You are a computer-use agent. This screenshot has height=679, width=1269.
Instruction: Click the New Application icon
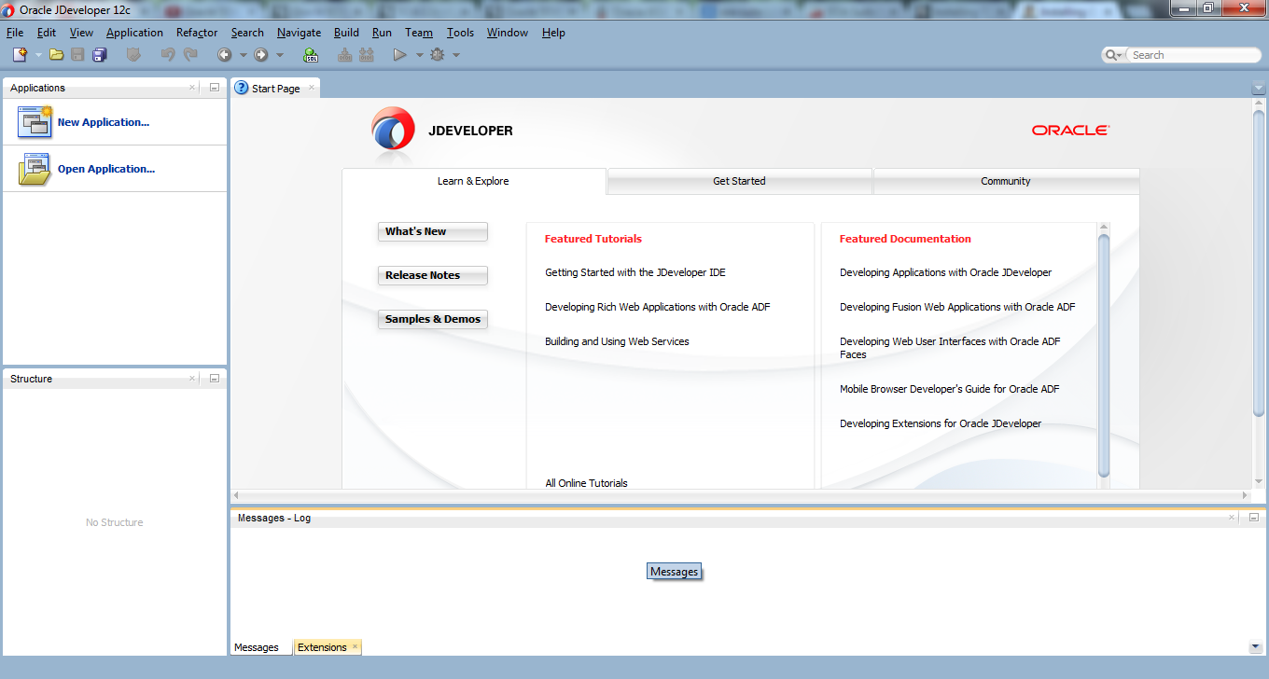tap(35, 122)
